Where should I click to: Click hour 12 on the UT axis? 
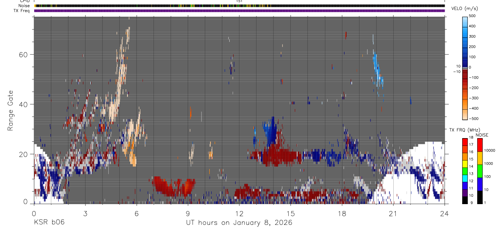239,214
